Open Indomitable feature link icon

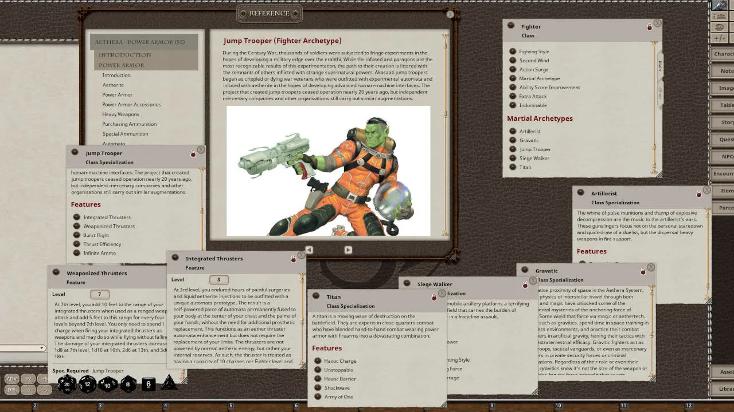(513, 105)
